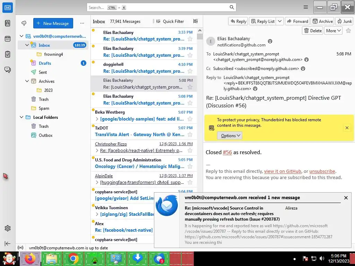The height and width of the screenshot is (266, 355).
Task: Mark the message as Junk
Action: coord(344,21)
